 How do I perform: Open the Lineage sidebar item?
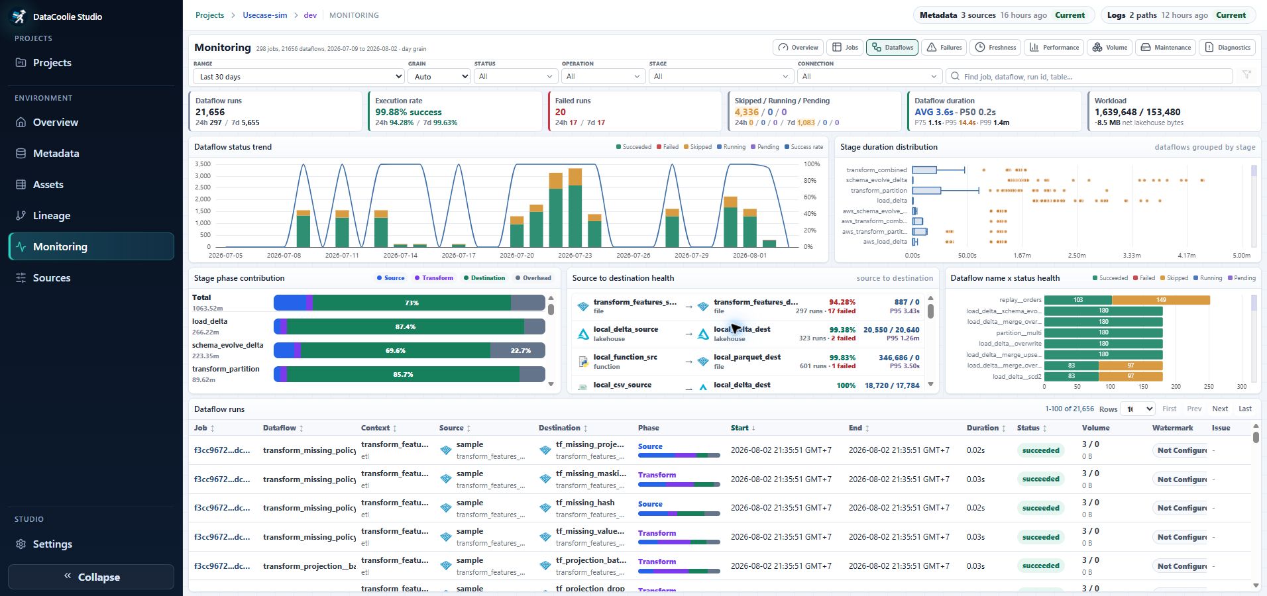click(x=91, y=216)
